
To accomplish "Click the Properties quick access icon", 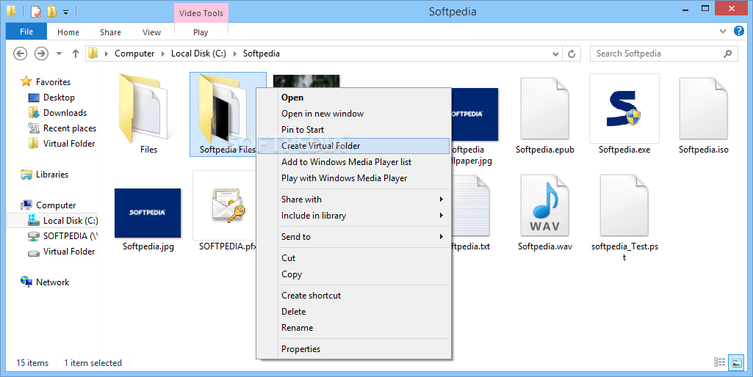I will pos(36,11).
